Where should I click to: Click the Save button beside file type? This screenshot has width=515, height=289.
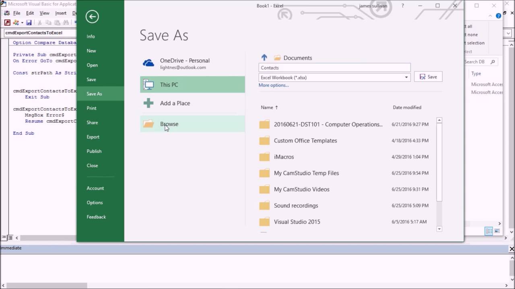428,77
